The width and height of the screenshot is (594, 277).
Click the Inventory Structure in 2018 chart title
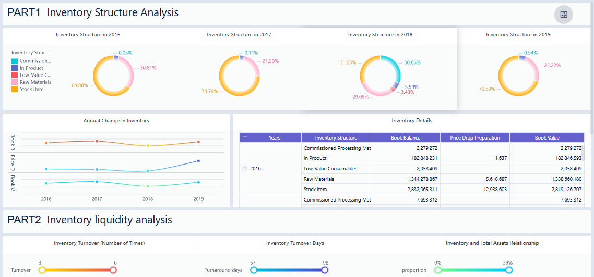click(x=381, y=35)
